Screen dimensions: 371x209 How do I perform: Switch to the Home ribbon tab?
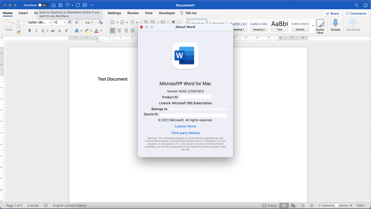(x=8, y=13)
